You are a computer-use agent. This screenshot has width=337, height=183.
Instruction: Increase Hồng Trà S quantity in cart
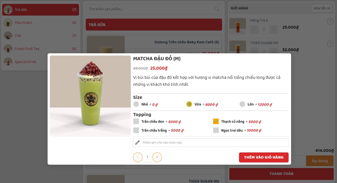coord(274,29)
